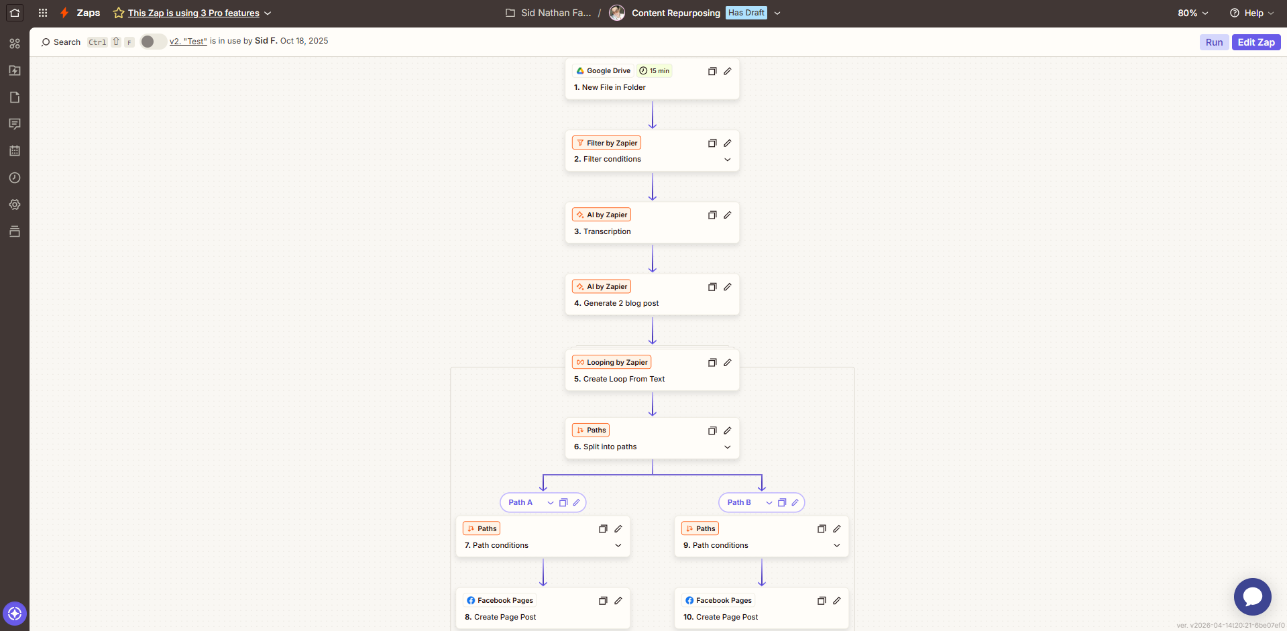Click the AI assistant icon bottom-left

pos(15,614)
